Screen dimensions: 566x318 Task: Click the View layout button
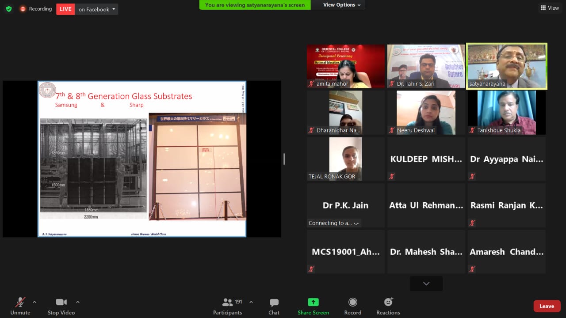click(x=550, y=8)
